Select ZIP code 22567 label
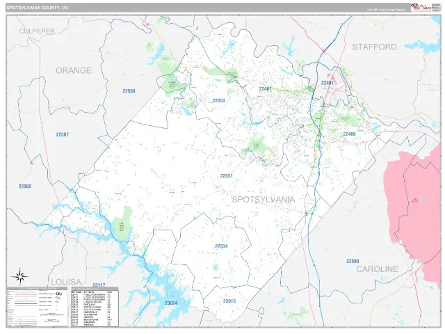 (62, 134)
